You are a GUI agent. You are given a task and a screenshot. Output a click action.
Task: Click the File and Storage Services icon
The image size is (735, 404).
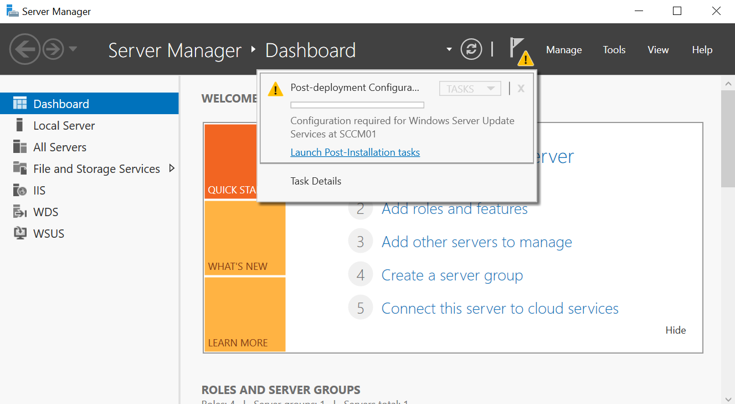[20, 168]
